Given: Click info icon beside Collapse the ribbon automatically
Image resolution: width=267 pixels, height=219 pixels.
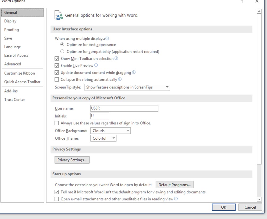Looking at the screenshot, I should [x=120, y=79].
